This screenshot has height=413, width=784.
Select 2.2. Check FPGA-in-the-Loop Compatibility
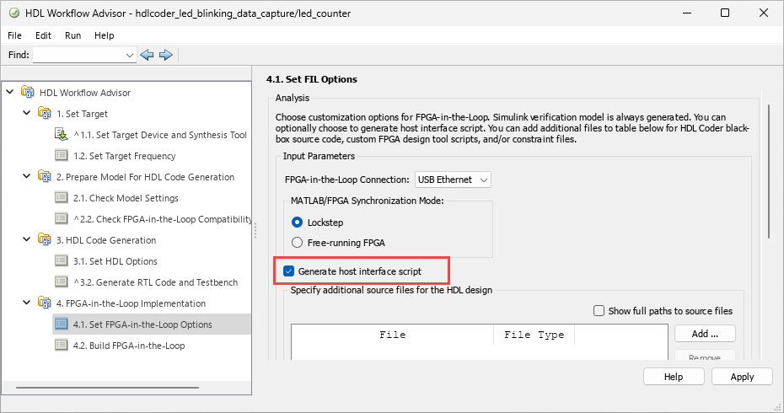[162, 219]
